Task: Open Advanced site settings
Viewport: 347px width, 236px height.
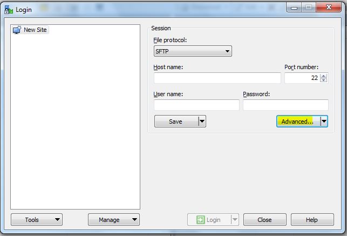Action: pos(298,122)
